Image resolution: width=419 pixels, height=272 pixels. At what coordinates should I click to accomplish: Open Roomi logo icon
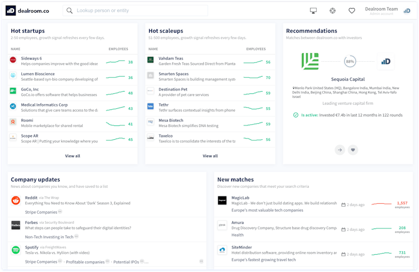pos(13,121)
